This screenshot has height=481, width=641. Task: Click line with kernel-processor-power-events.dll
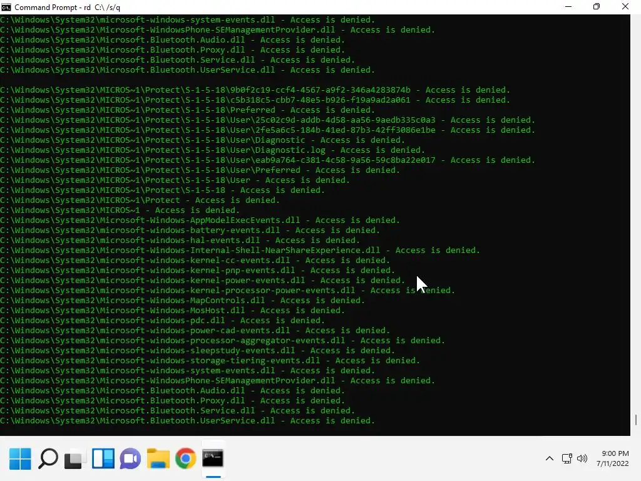coord(227,291)
